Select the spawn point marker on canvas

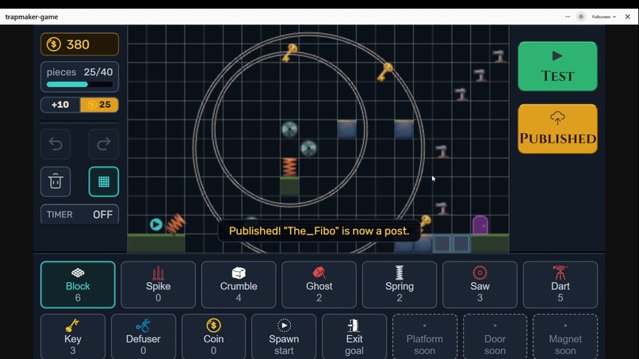pyautogui.click(x=155, y=224)
